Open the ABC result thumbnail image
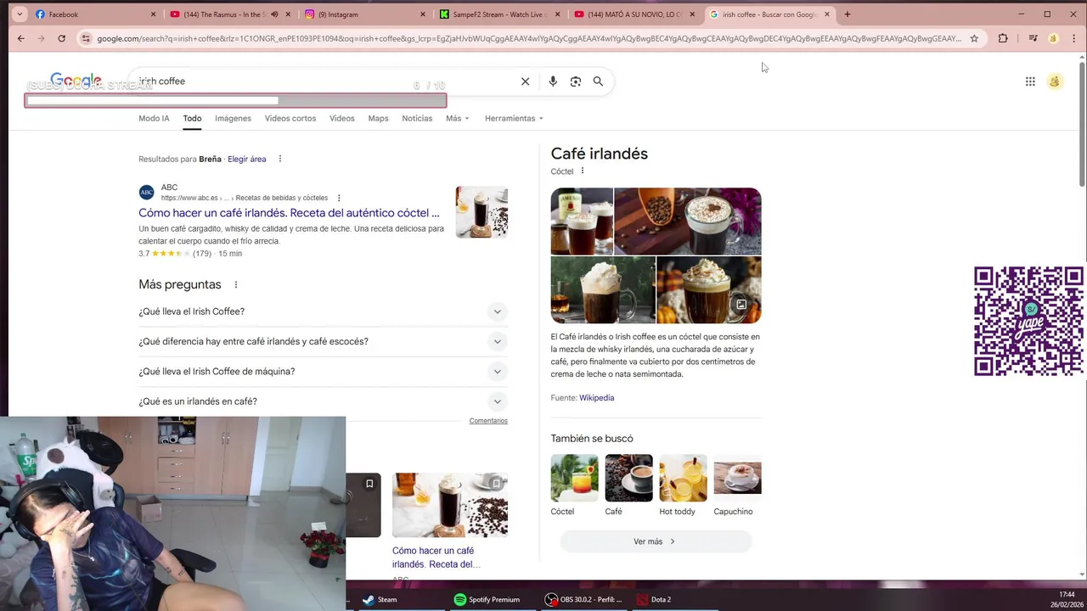 point(482,212)
